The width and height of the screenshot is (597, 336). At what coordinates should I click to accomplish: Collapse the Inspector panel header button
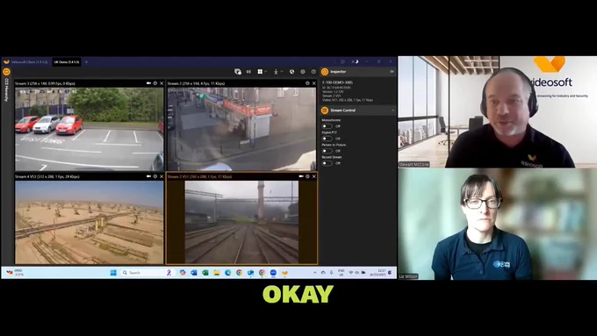tap(392, 72)
